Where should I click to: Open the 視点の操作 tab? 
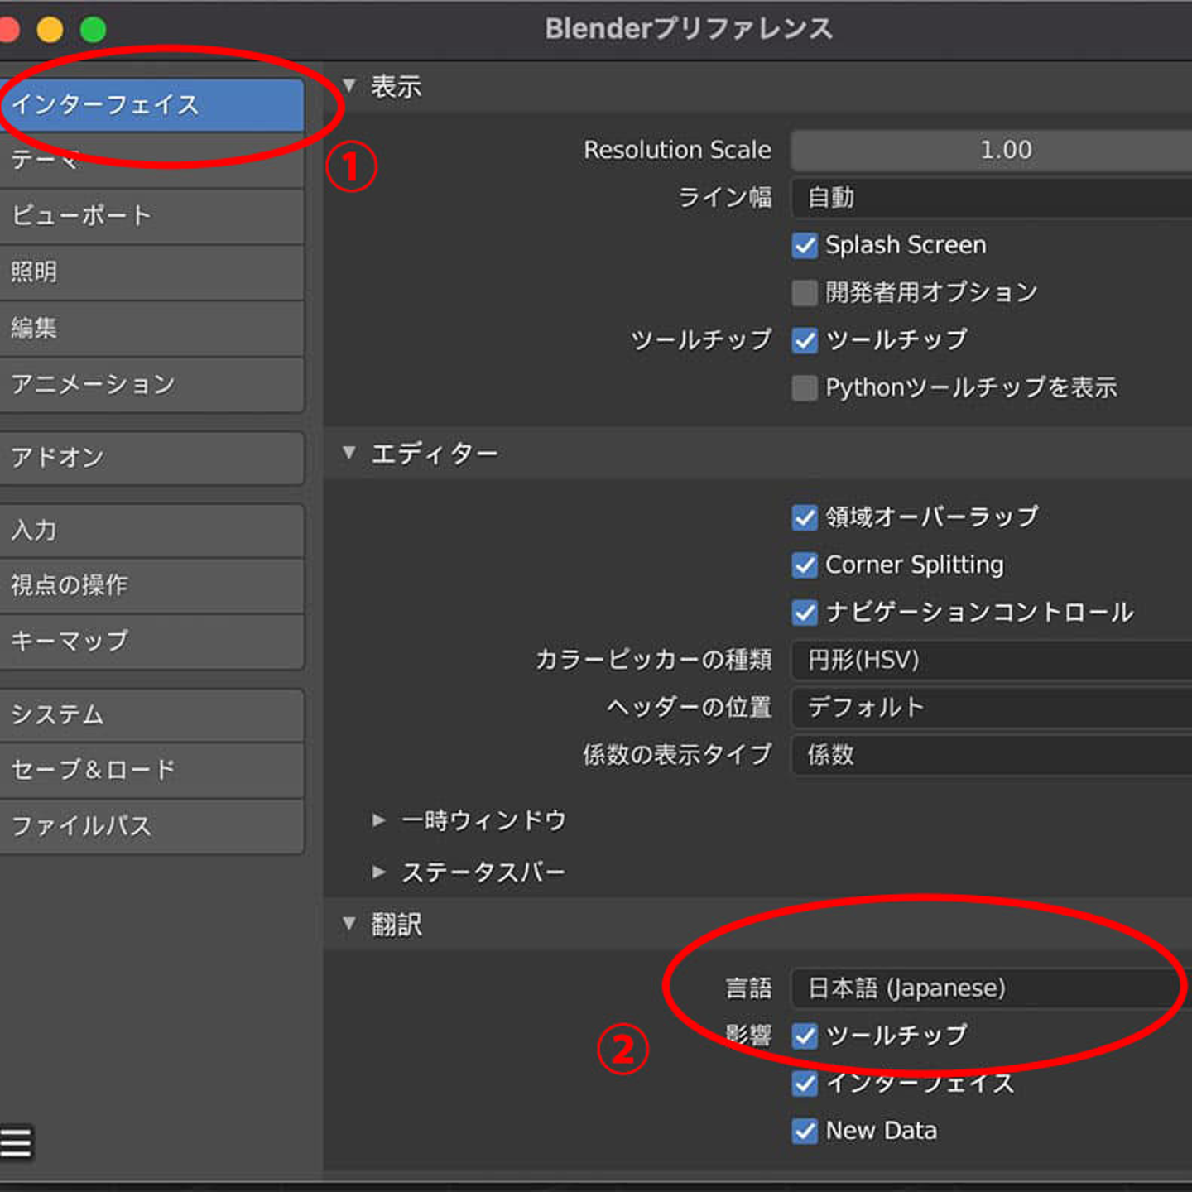(152, 586)
